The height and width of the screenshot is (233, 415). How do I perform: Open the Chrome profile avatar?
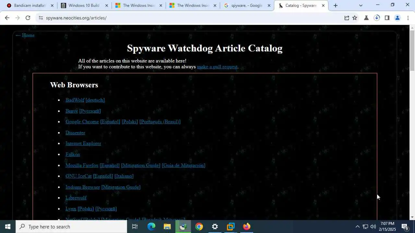tap(397, 18)
